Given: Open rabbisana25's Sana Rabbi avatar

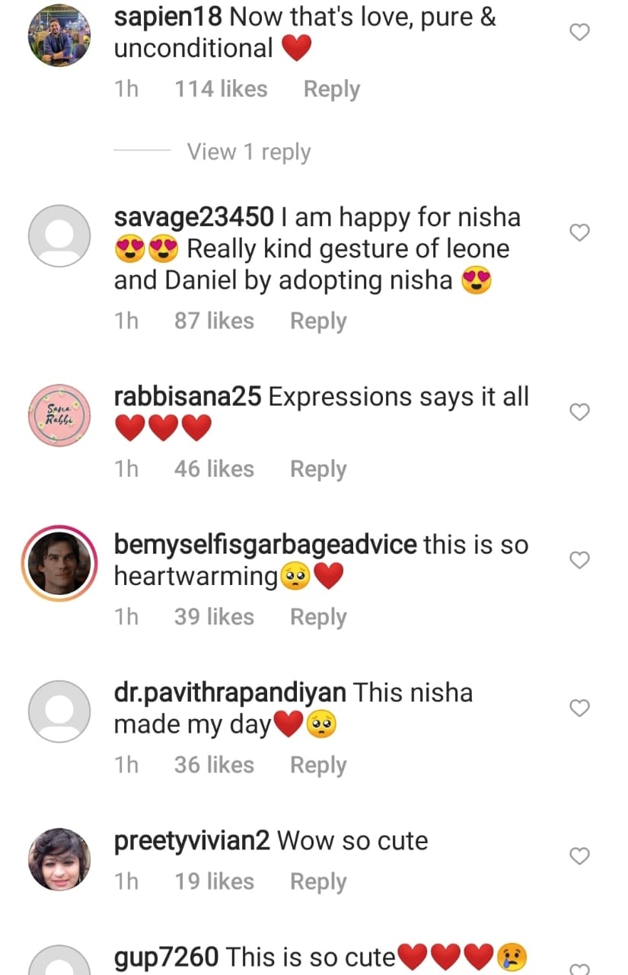Looking at the screenshot, I should pyautogui.click(x=59, y=415).
